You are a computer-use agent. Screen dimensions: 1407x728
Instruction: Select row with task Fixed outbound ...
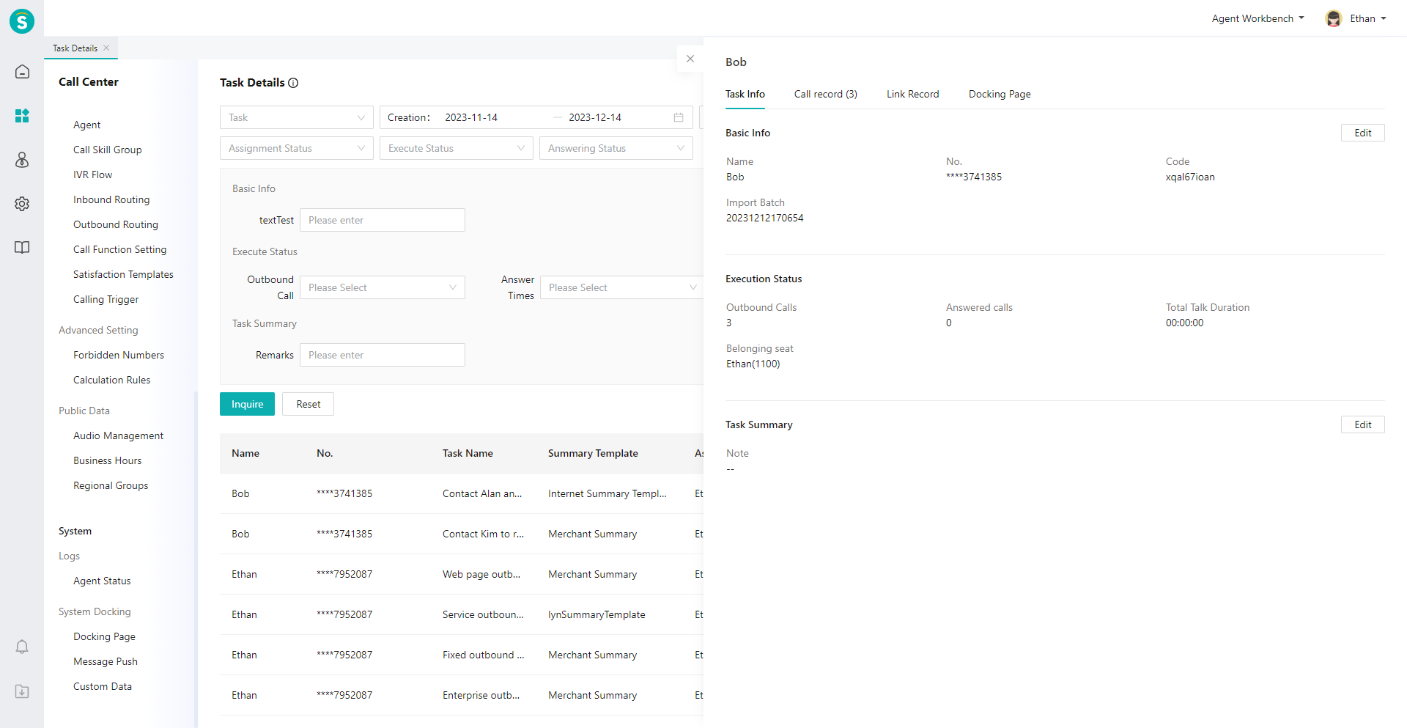tap(462, 655)
